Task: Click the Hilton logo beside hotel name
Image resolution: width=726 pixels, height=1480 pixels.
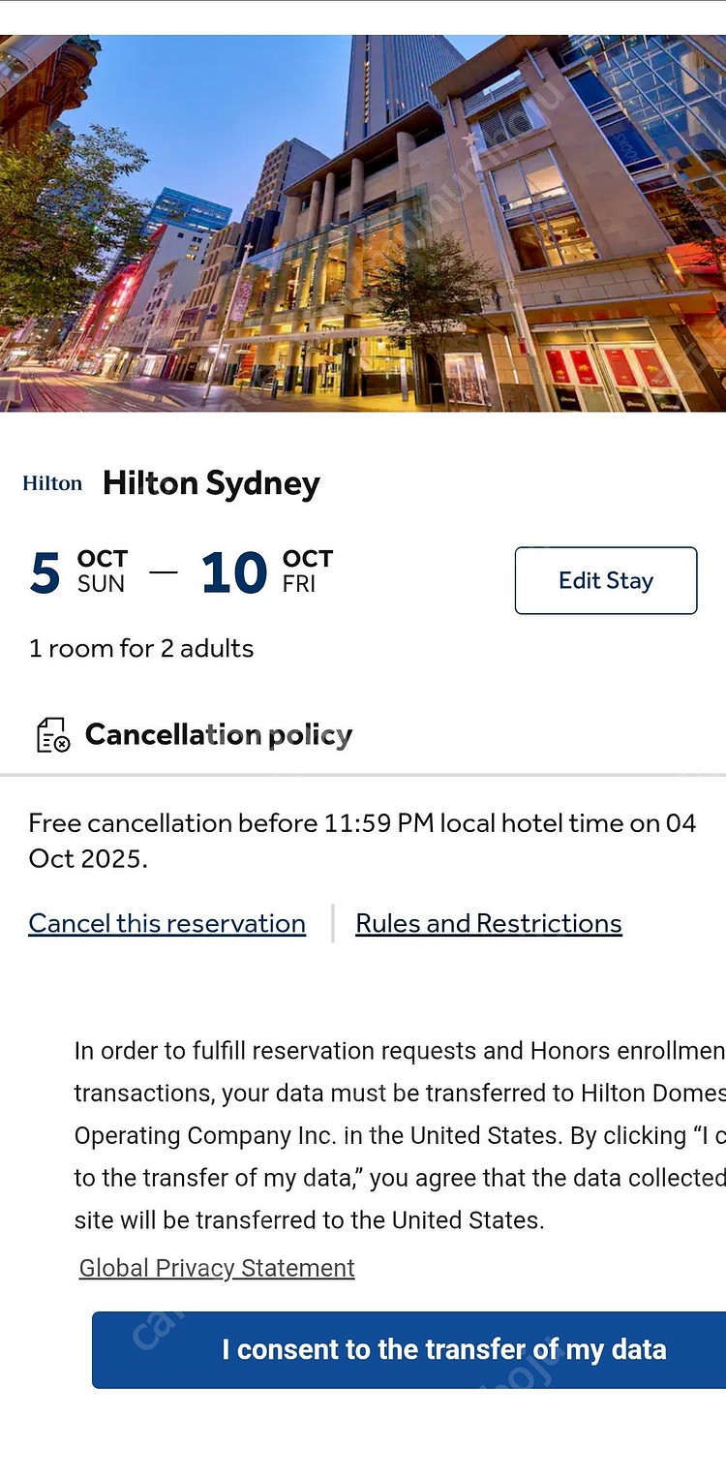Action: pyautogui.click(x=52, y=483)
